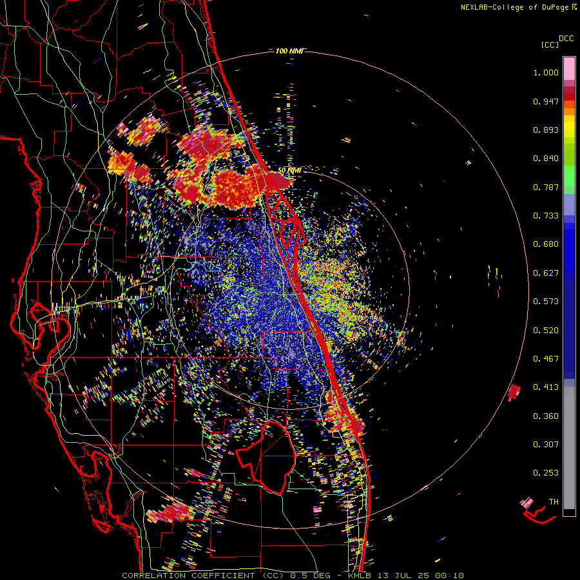Click the 0.573 scale value

click(546, 302)
